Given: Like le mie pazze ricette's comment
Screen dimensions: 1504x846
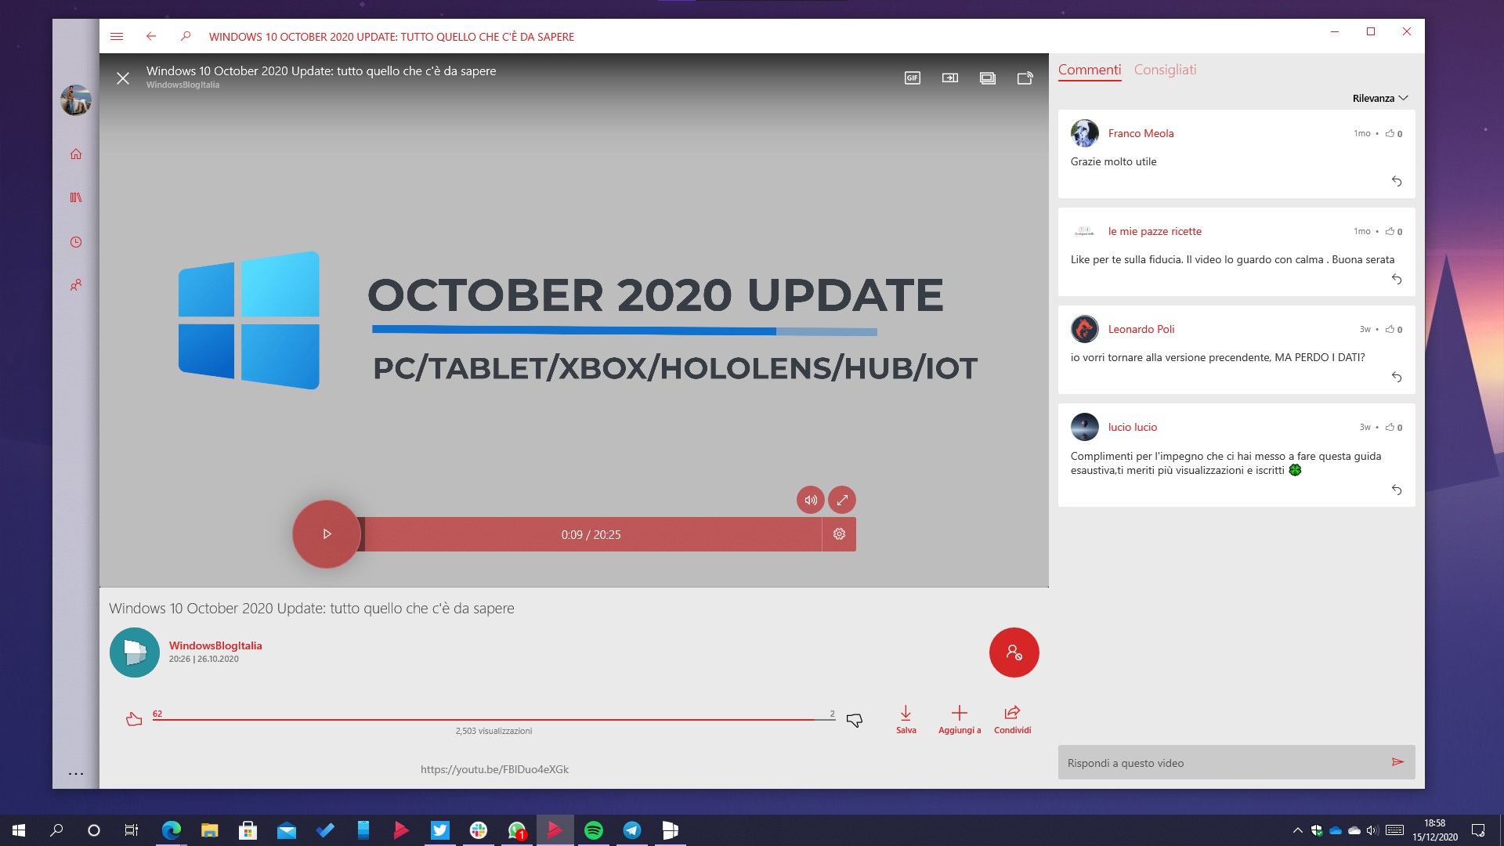Looking at the screenshot, I should [1390, 231].
